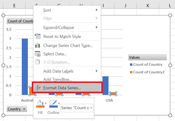Click the Select Data table icon
The width and height of the screenshot is (175, 121).
coord(38,54)
